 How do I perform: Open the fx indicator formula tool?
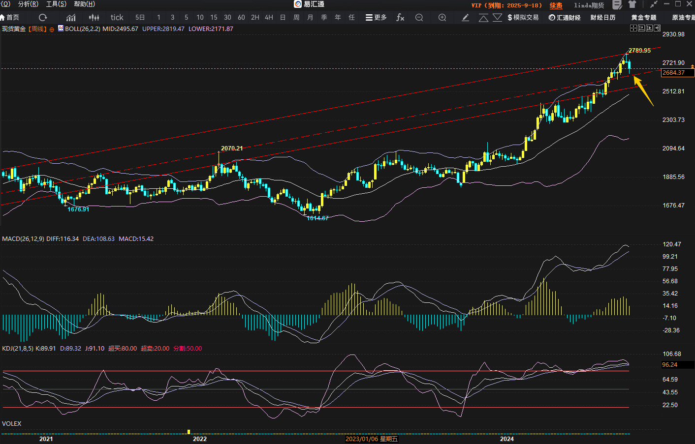coord(400,17)
